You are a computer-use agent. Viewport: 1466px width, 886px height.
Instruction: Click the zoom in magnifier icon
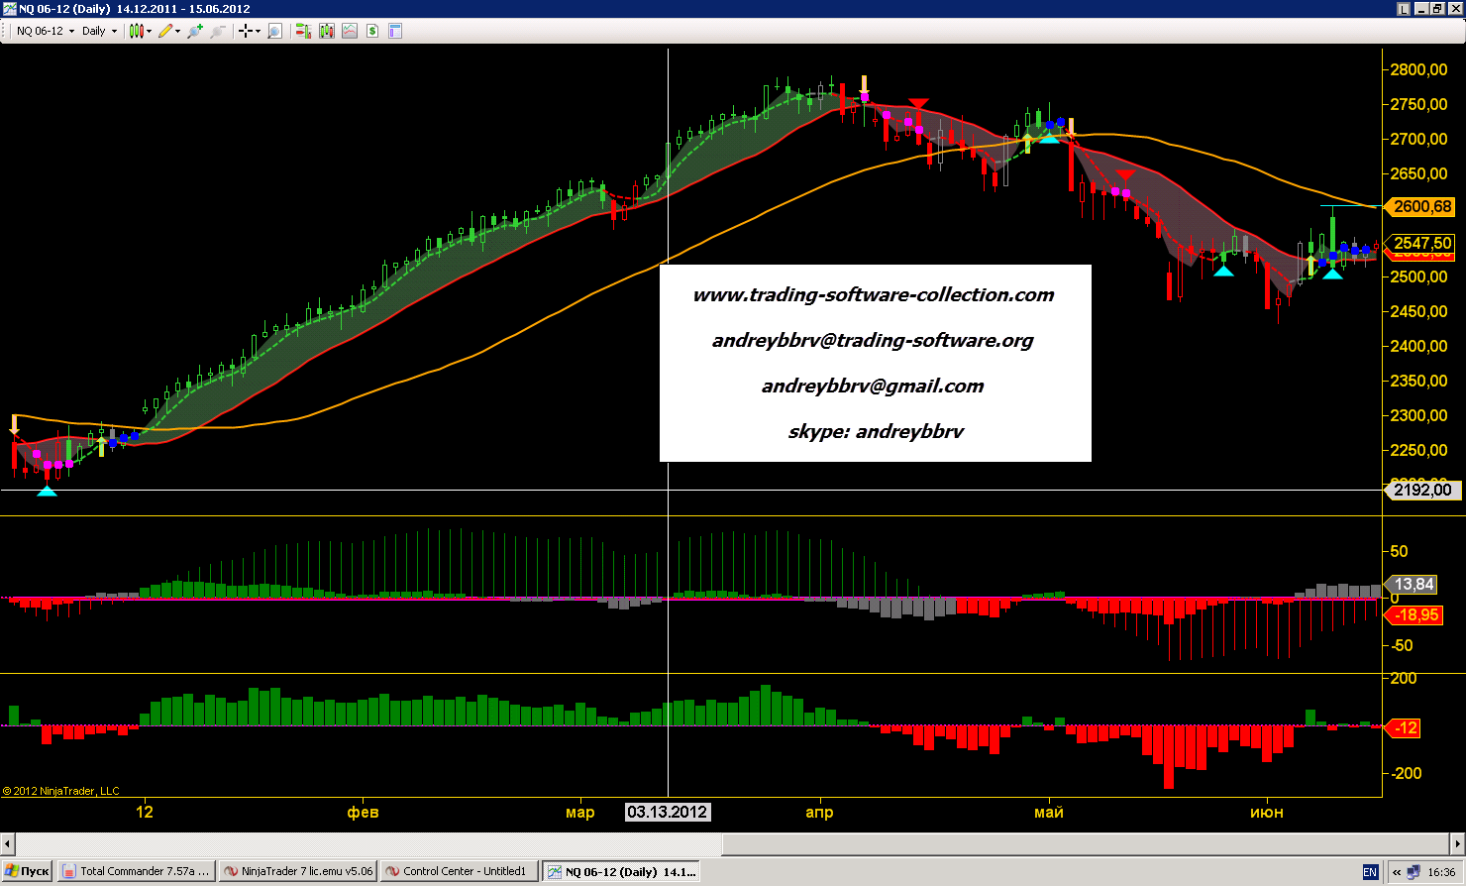tap(194, 31)
